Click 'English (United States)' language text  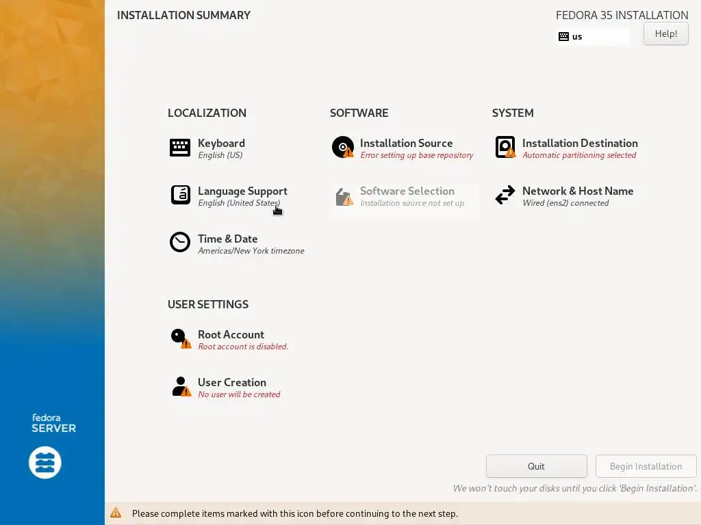click(x=239, y=203)
